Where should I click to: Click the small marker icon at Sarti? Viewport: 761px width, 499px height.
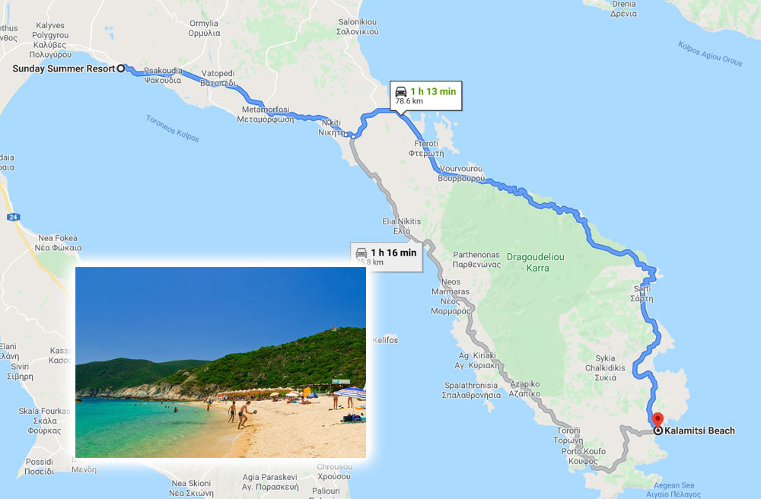(x=642, y=292)
